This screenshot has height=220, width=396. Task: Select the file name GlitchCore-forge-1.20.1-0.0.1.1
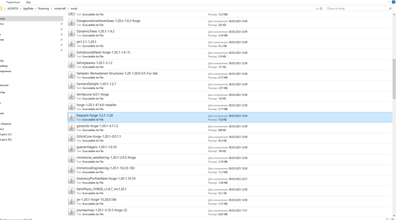(x=99, y=137)
